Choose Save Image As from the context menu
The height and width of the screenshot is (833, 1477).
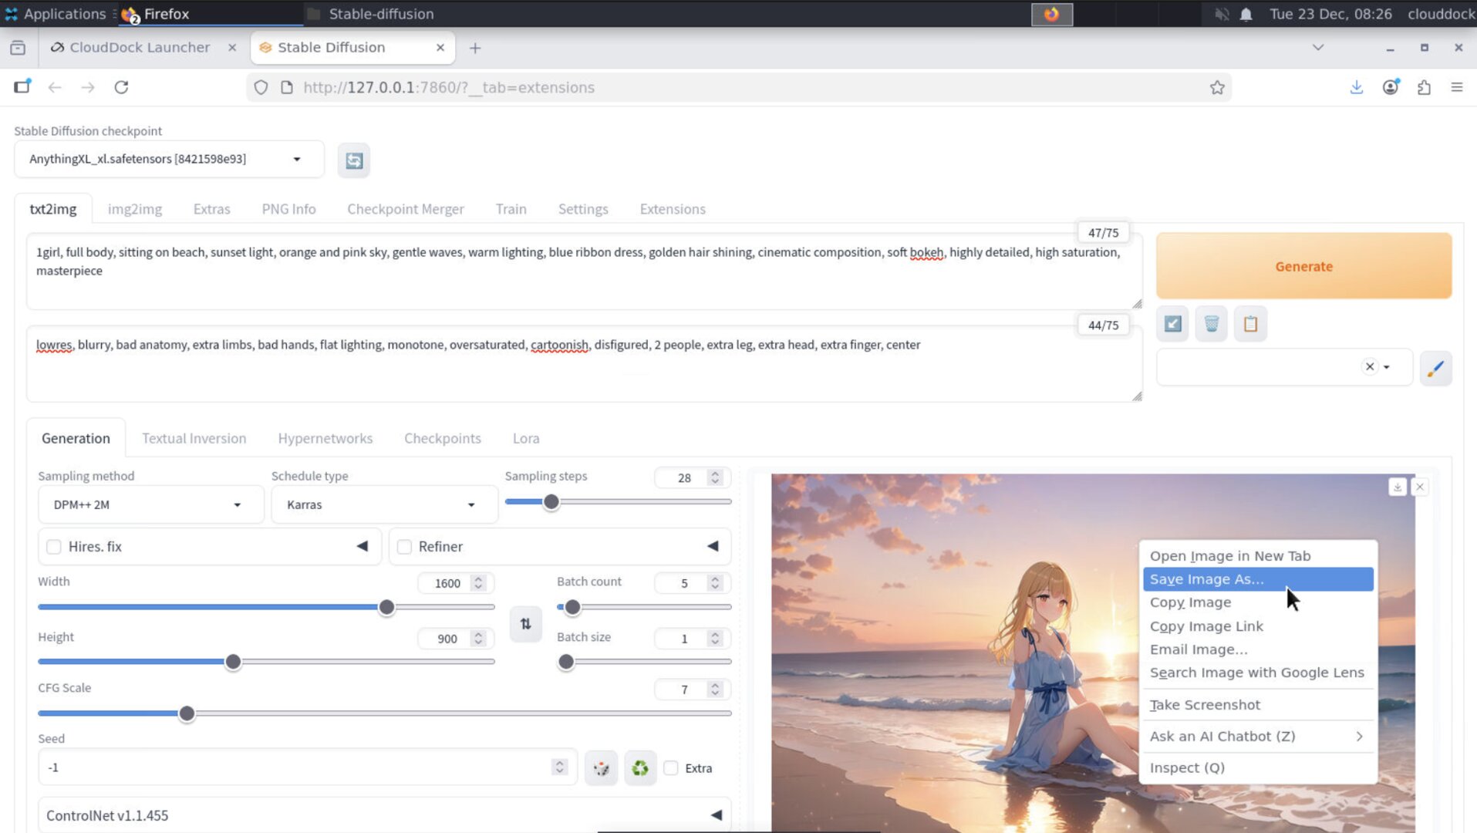click(1206, 578)
